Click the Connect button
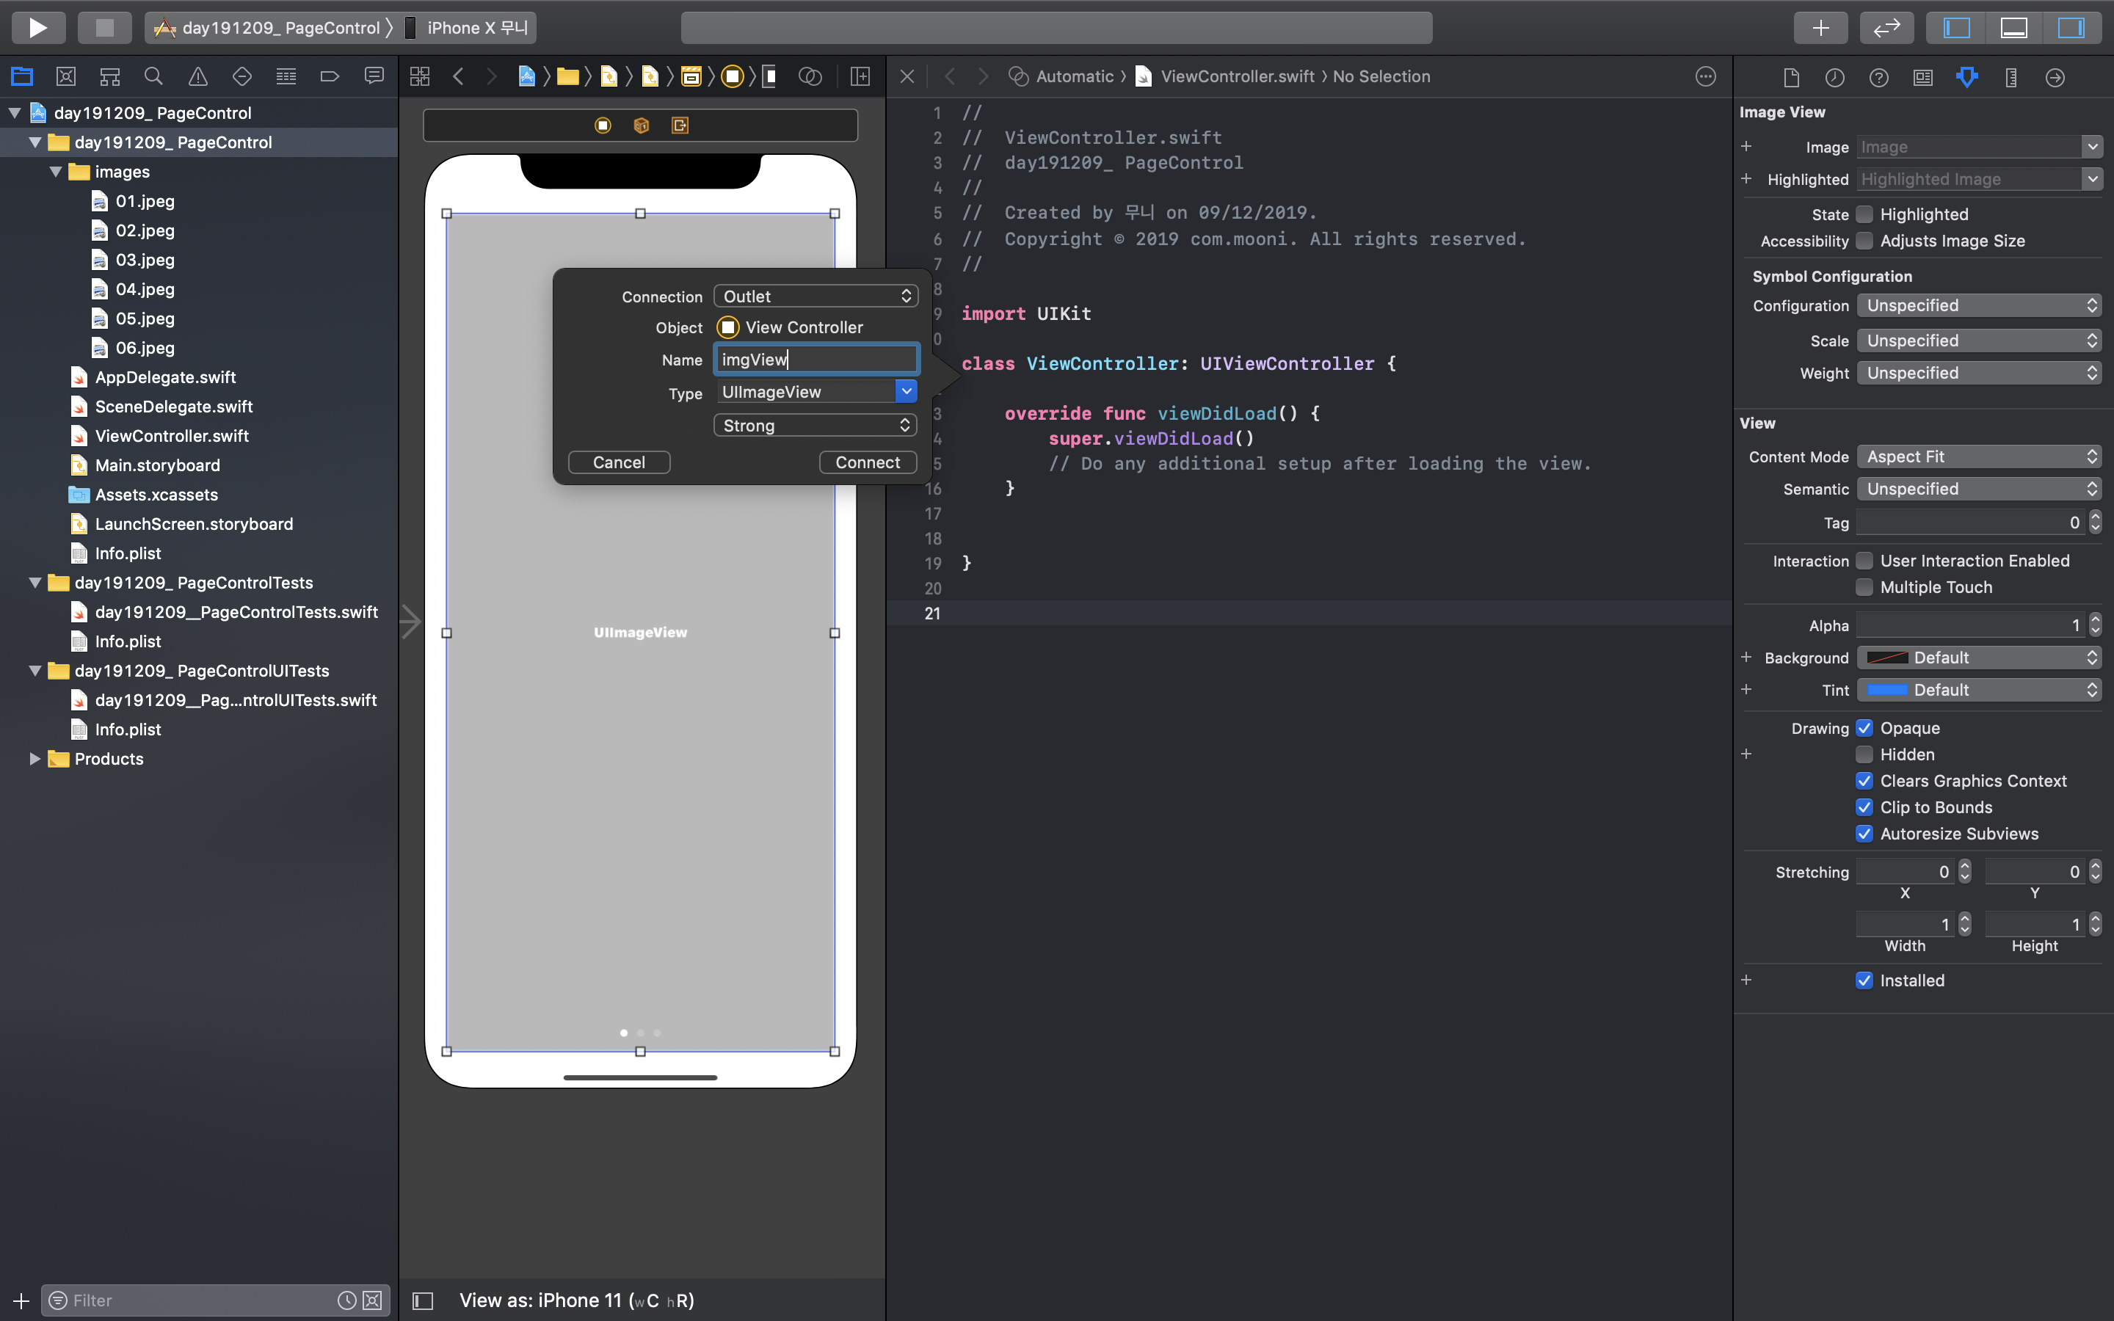Screen dimensions: 2114x1321 pos(868,462)
